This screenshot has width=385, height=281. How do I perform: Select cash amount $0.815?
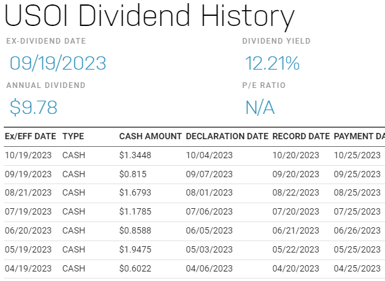tap(133, 174)
